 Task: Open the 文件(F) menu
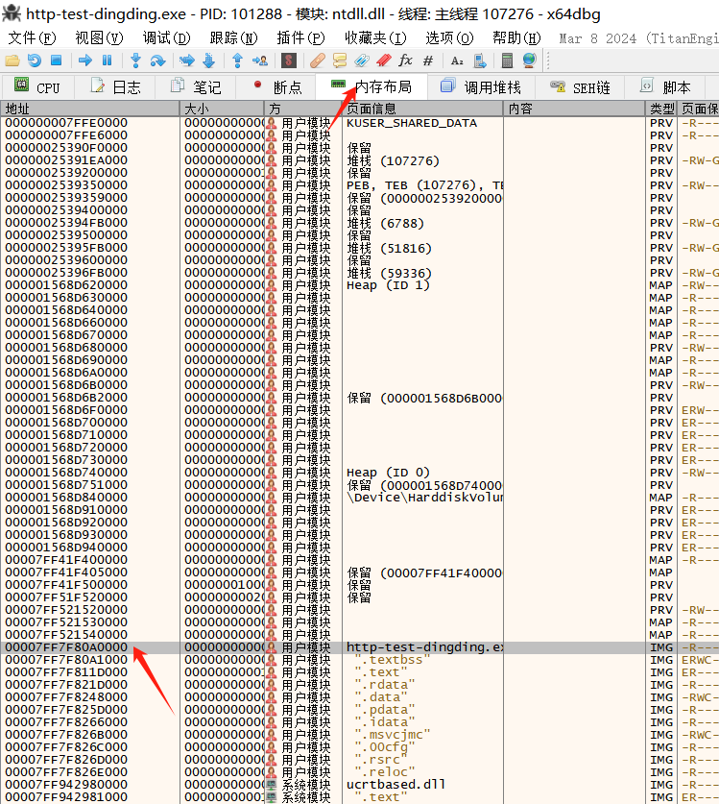[32, 38]
